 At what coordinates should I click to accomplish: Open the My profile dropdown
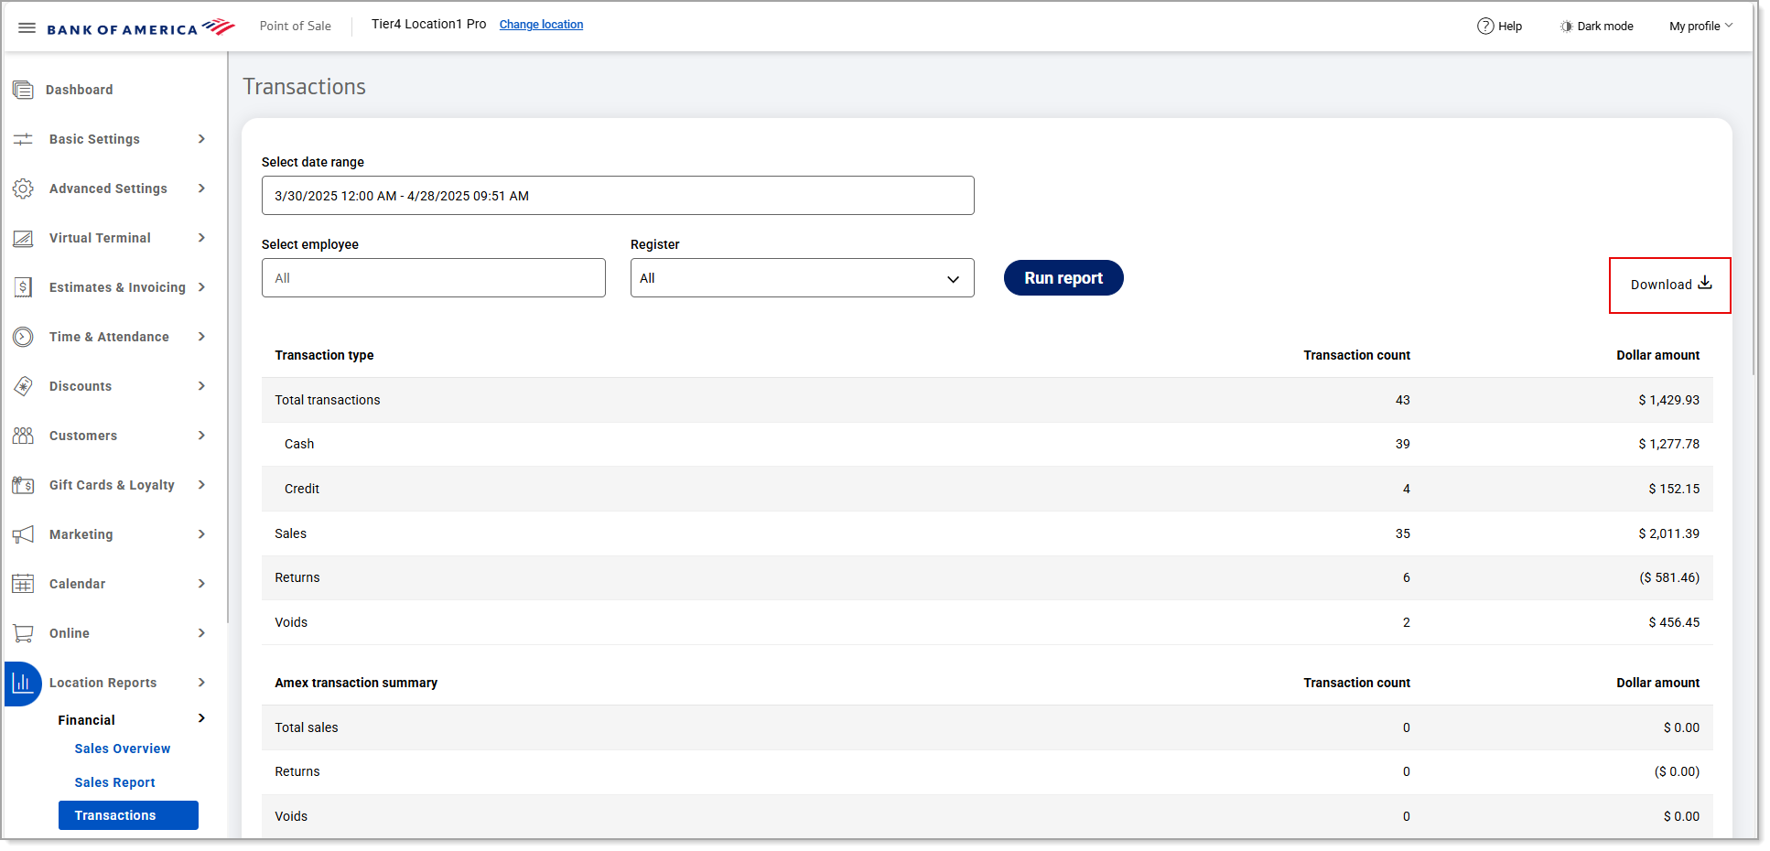coord(1700,26)
